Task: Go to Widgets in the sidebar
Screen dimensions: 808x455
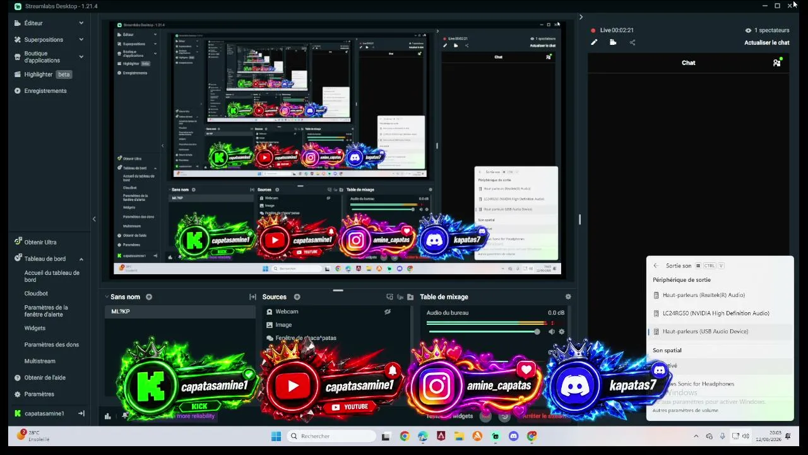Action: tap(35, 328)
